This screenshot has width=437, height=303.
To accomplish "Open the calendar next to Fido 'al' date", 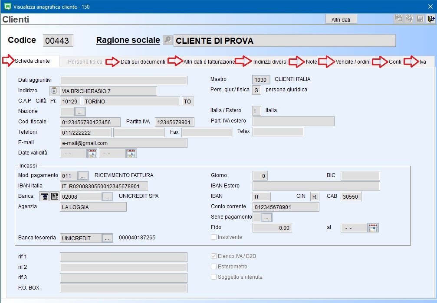I will (373, 228).
